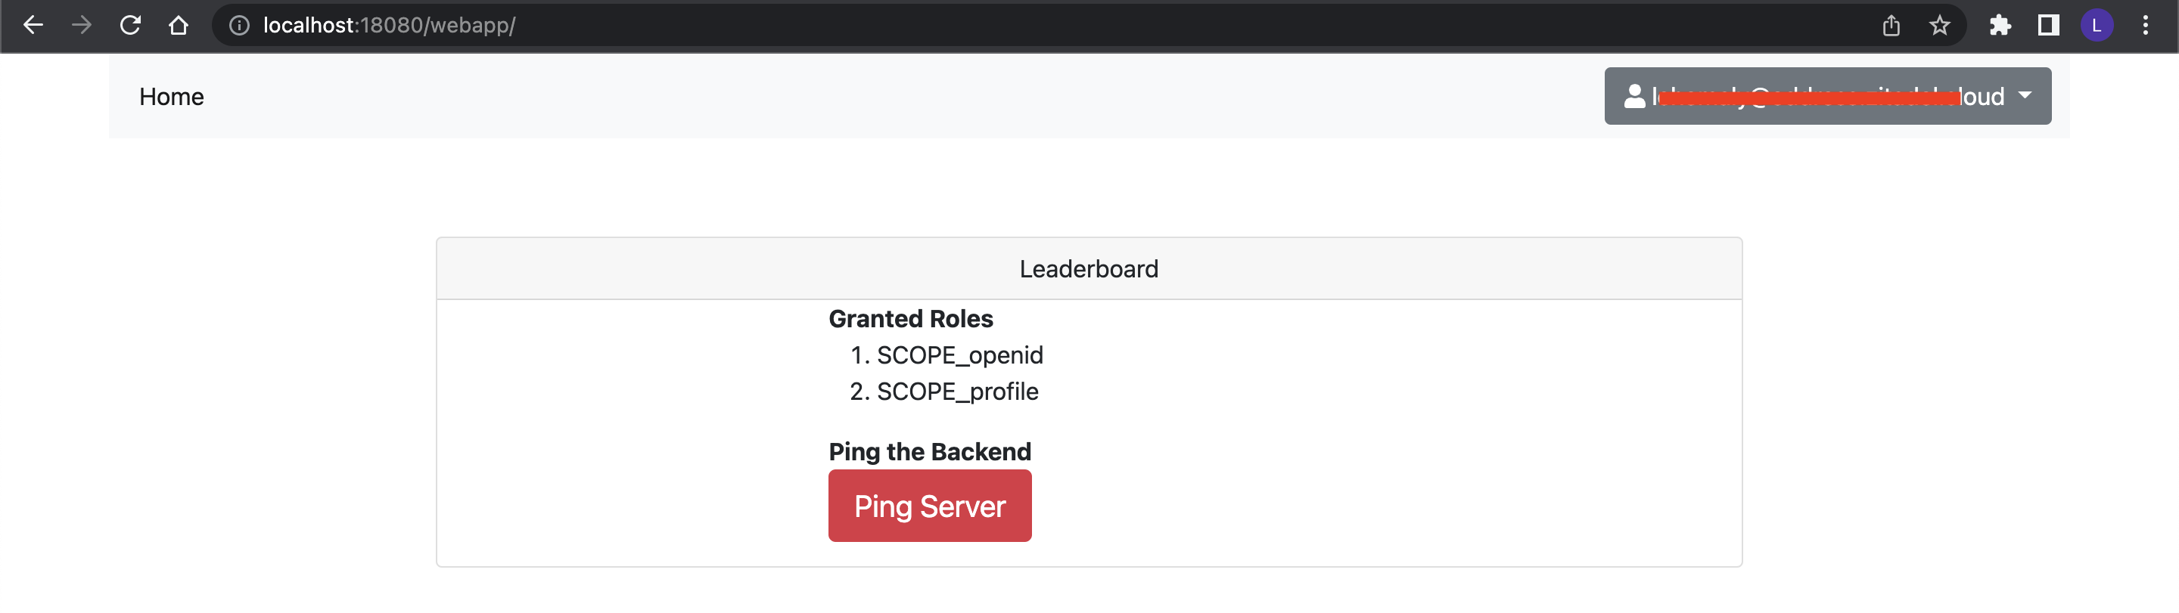Bookmark this tab with the star
Viewport: 2179px width, 613px height.
[1940, 26]
